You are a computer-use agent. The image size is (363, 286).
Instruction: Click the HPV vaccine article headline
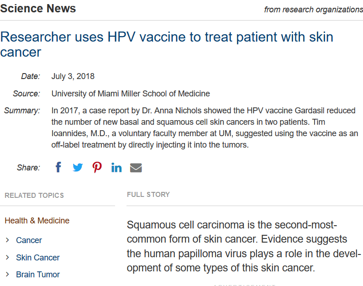167,44
